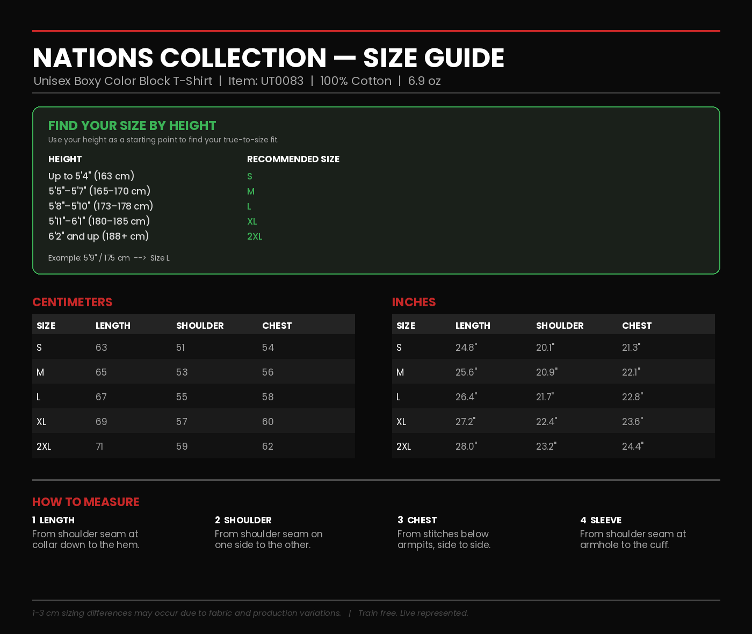Click size 2XL length value '71'

pyautogui.click(x=99, y=446)
